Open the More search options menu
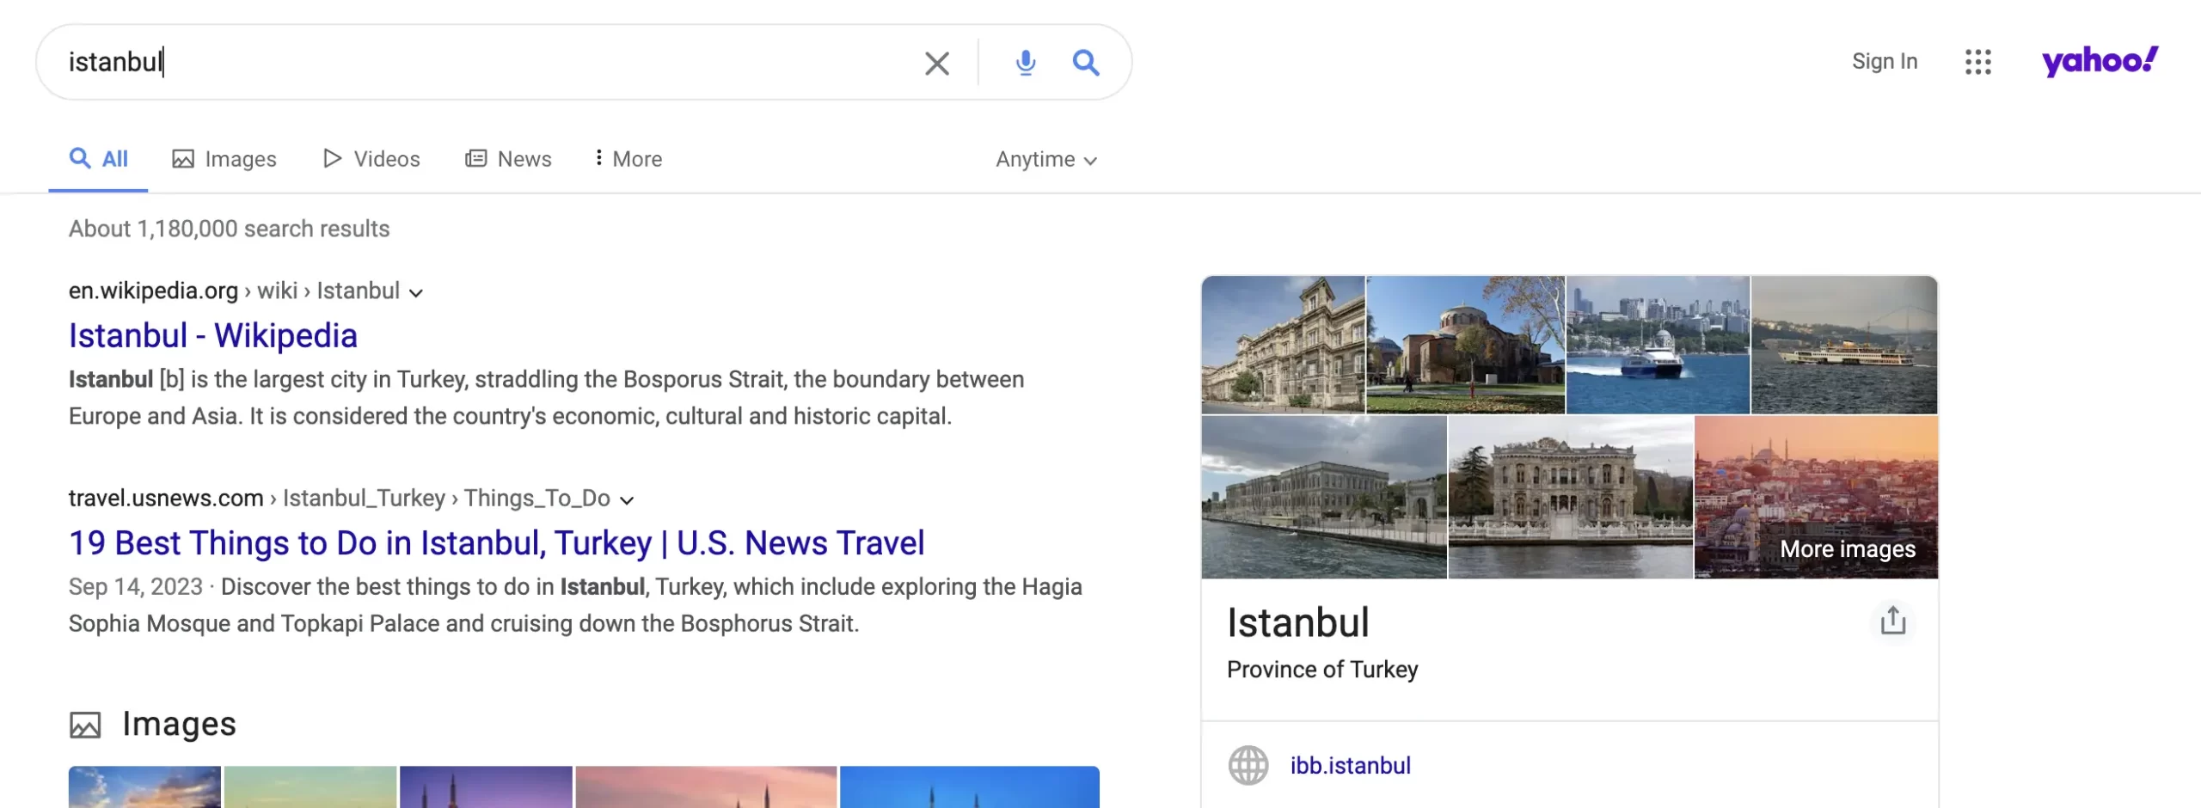The image size is (2201, 808). click(x=628, y=159)
